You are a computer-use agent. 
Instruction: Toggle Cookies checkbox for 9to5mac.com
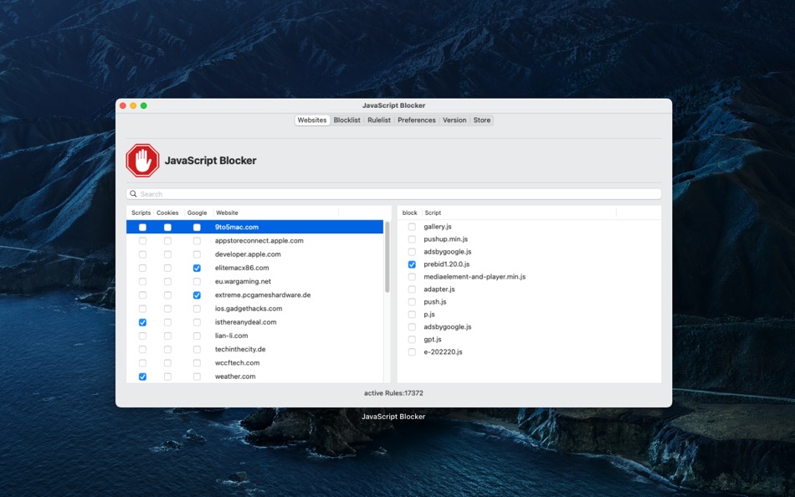coord(167,228)
